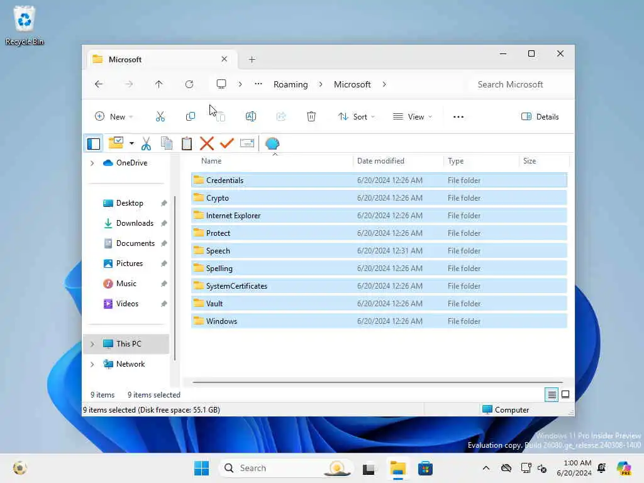
Task: Open the Sort dropdown menu
Action: (x=357, y=116)
